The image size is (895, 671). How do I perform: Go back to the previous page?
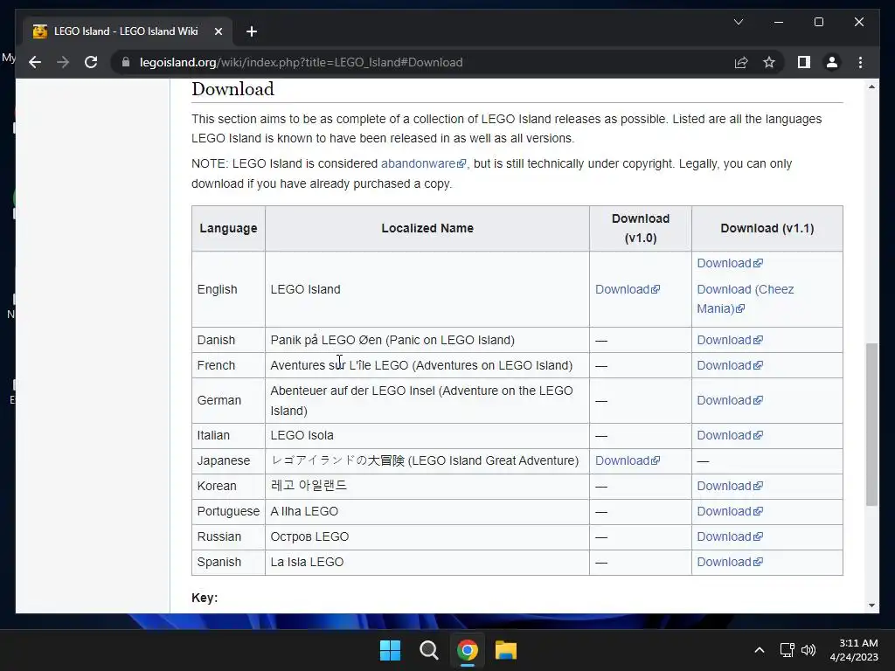click(x=35, y=62)
